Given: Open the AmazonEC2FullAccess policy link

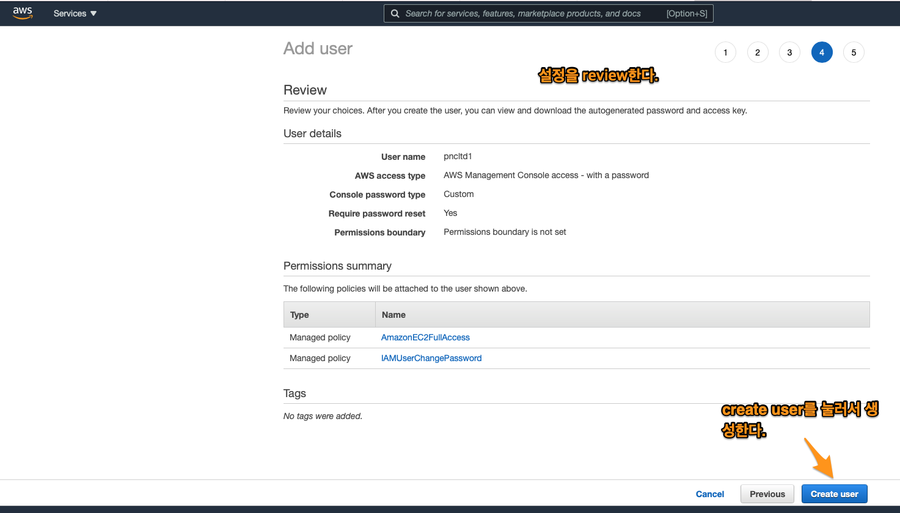Looking at the screenshot, I should tap(425, 337).
